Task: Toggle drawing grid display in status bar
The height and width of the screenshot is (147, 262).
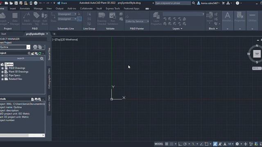Action: (167, 144)
